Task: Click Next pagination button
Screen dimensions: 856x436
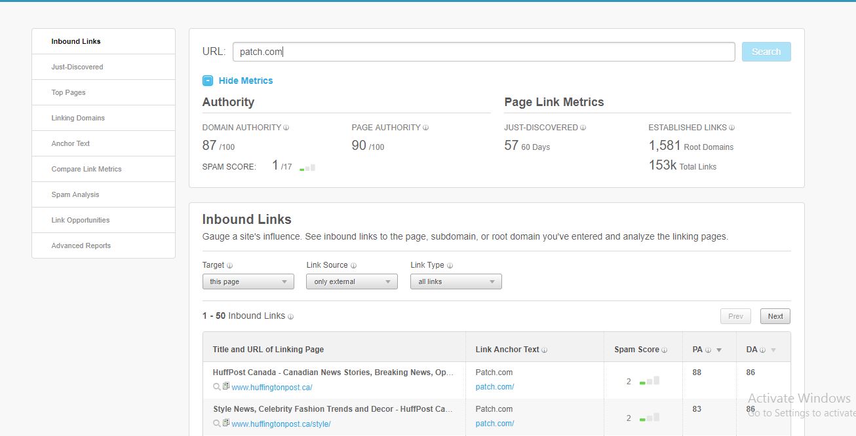Action: coord(775,316)
